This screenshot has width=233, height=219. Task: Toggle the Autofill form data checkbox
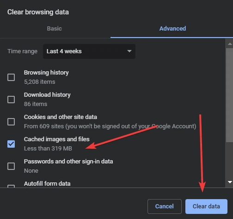[x=11, y=186]
